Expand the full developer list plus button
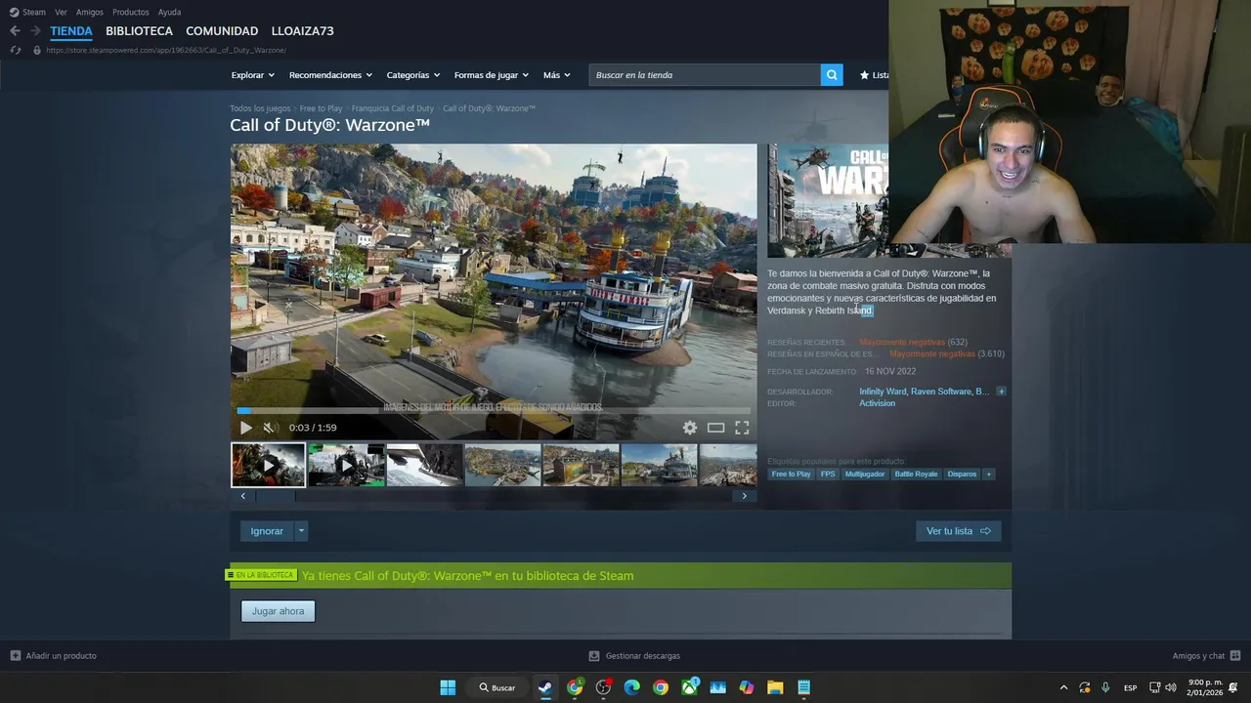Screen dimensions: 1251x703 point(1001,392)
